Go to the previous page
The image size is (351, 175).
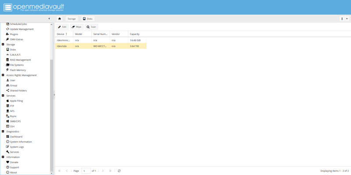click(x=67, y=171)
